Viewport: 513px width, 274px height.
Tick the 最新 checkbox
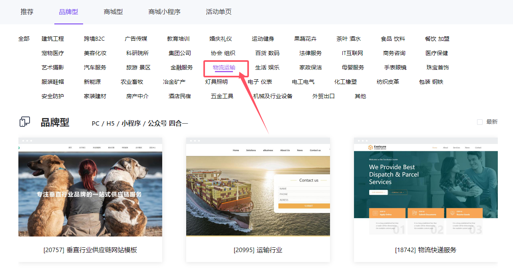point(480,122)
